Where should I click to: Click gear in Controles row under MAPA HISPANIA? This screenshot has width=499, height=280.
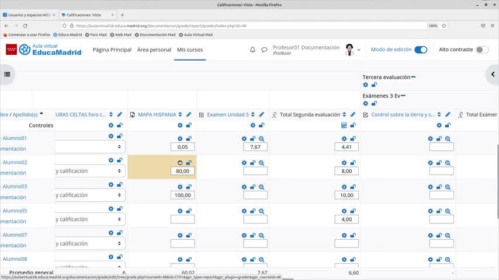(180, 125)
